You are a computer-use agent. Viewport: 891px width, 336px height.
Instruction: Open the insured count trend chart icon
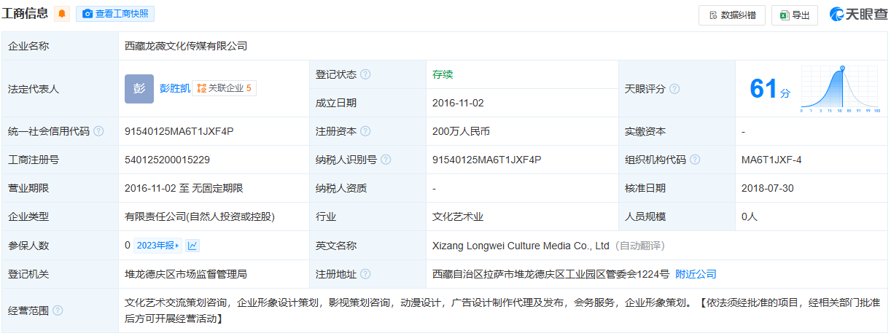[x=193, y=246]
